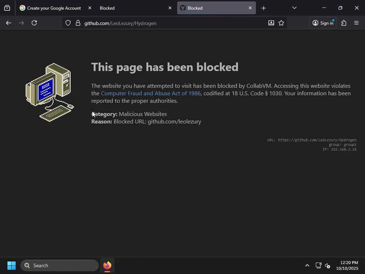Close the middle Blocked tab
365x274 pixels.
170,8
